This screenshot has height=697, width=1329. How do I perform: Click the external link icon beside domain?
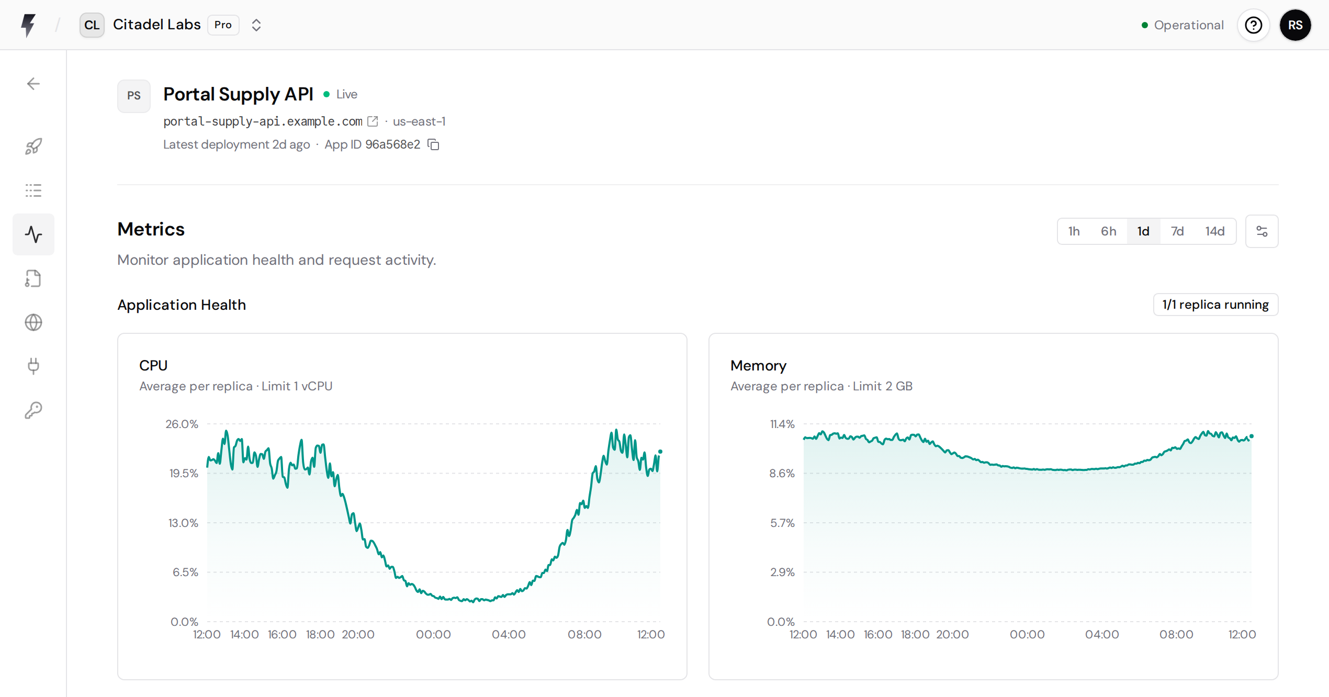373,121
